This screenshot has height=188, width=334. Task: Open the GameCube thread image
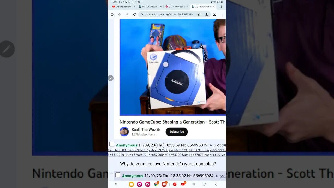[x=172, y=67]
